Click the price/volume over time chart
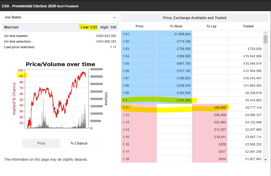Screen dimensions: 271x176 [58, 98]
